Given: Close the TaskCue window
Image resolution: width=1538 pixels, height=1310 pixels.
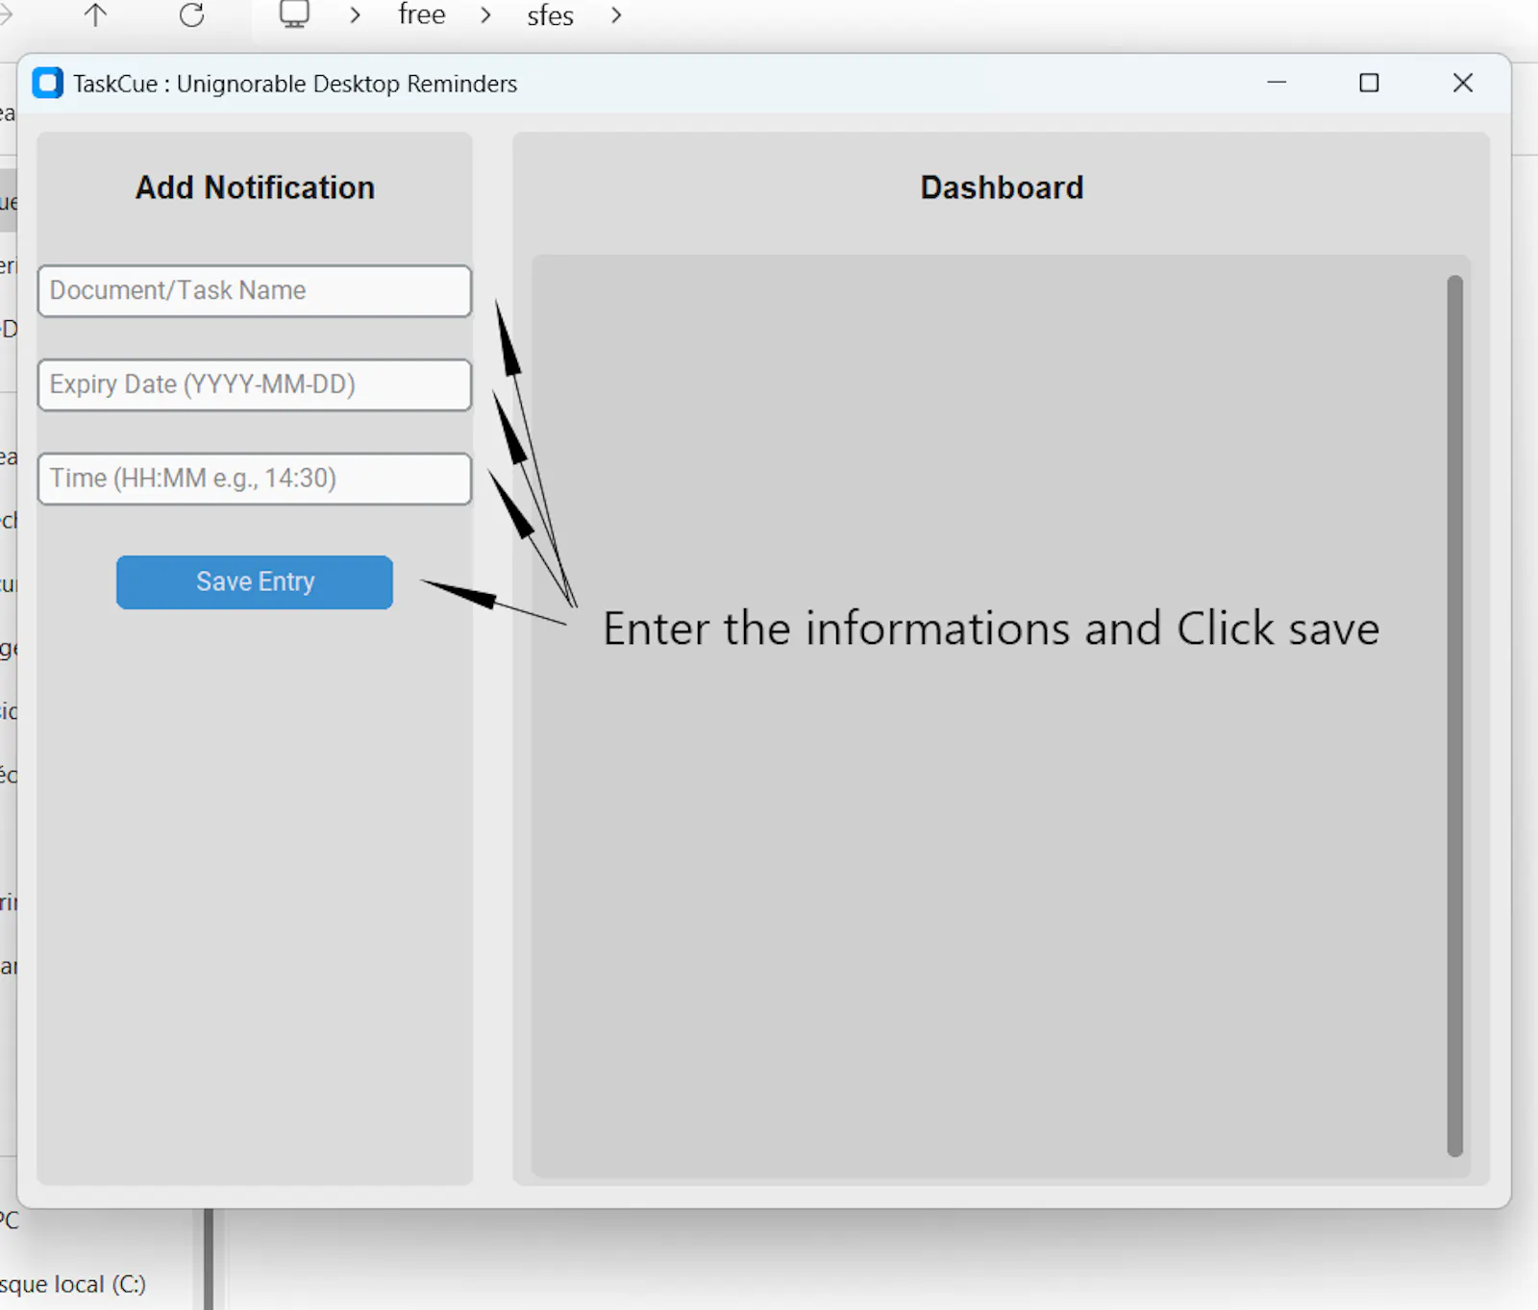Looking at the screenshot, I should [x=1463, y=84].
